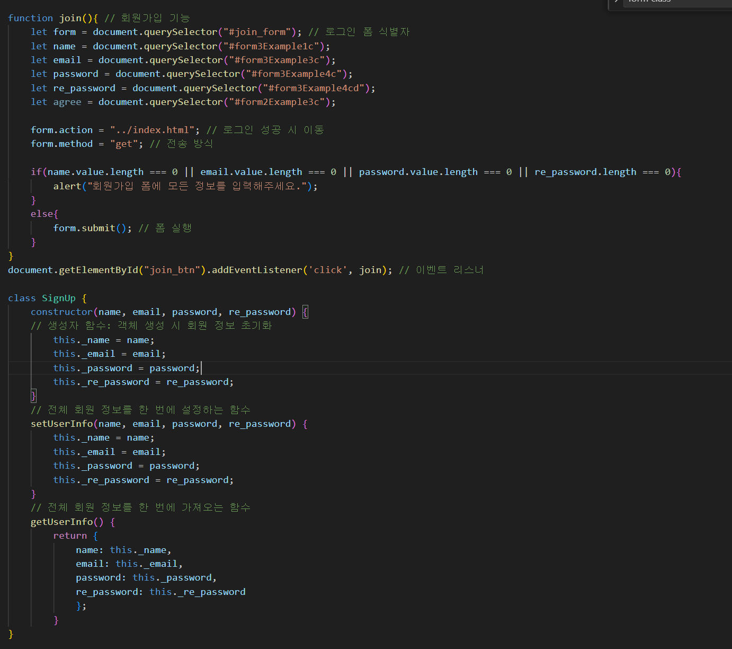Click the "#join_form" selector string
The image size is (732, 649).
coord(257,32)
